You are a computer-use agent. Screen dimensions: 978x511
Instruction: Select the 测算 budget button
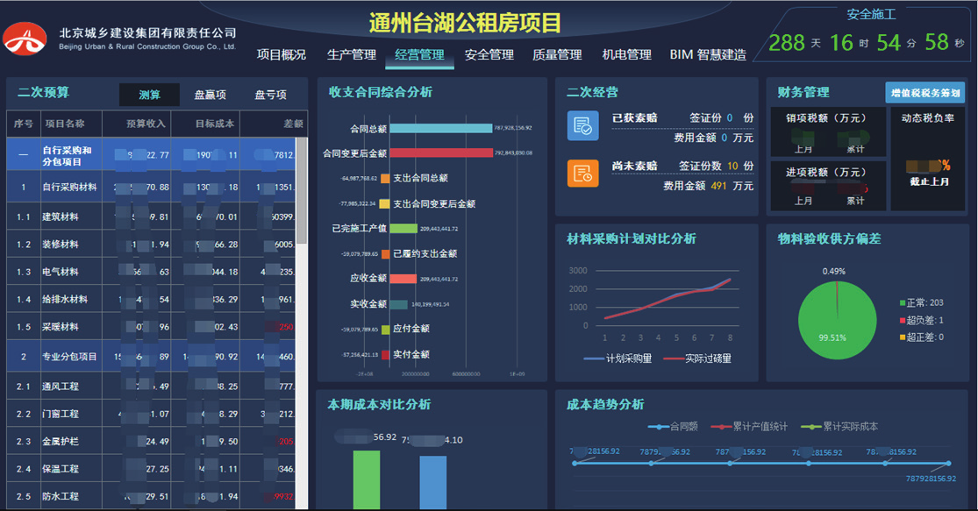click(149, 95)
